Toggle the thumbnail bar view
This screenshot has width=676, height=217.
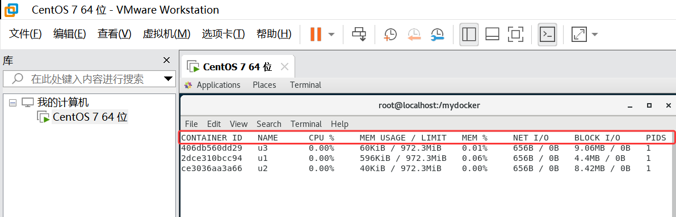tap(492, 35)
